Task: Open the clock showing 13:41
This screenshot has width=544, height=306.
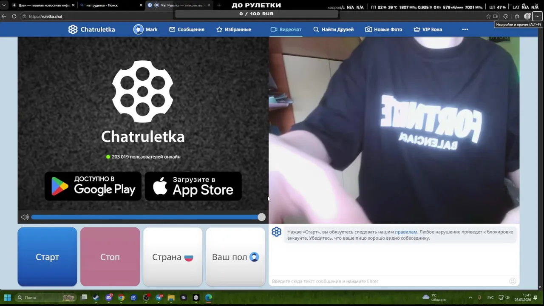Action: pyautogui.click(x=523, y=297)
